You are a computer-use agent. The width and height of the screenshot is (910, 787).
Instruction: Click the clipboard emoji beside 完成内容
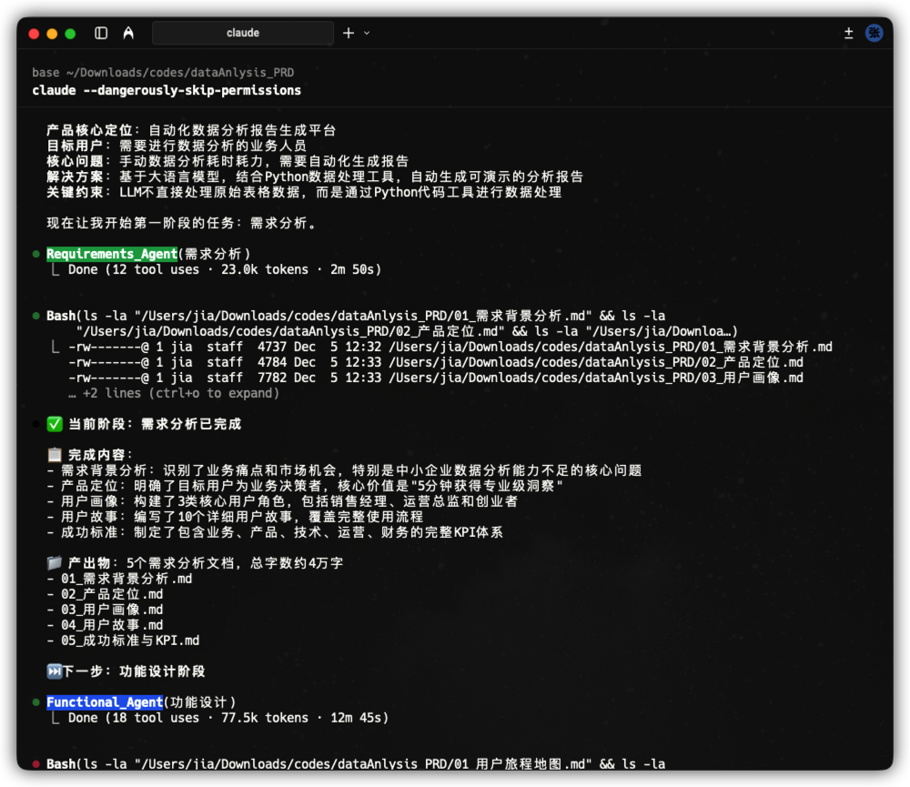click(x=55, y=454)
